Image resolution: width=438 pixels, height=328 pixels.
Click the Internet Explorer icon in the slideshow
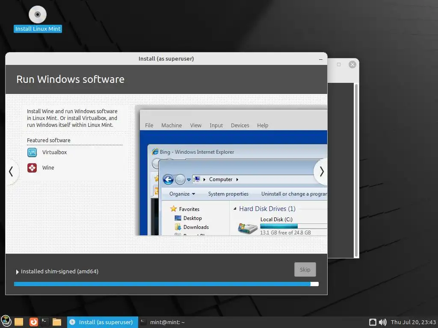click(155, 152)
